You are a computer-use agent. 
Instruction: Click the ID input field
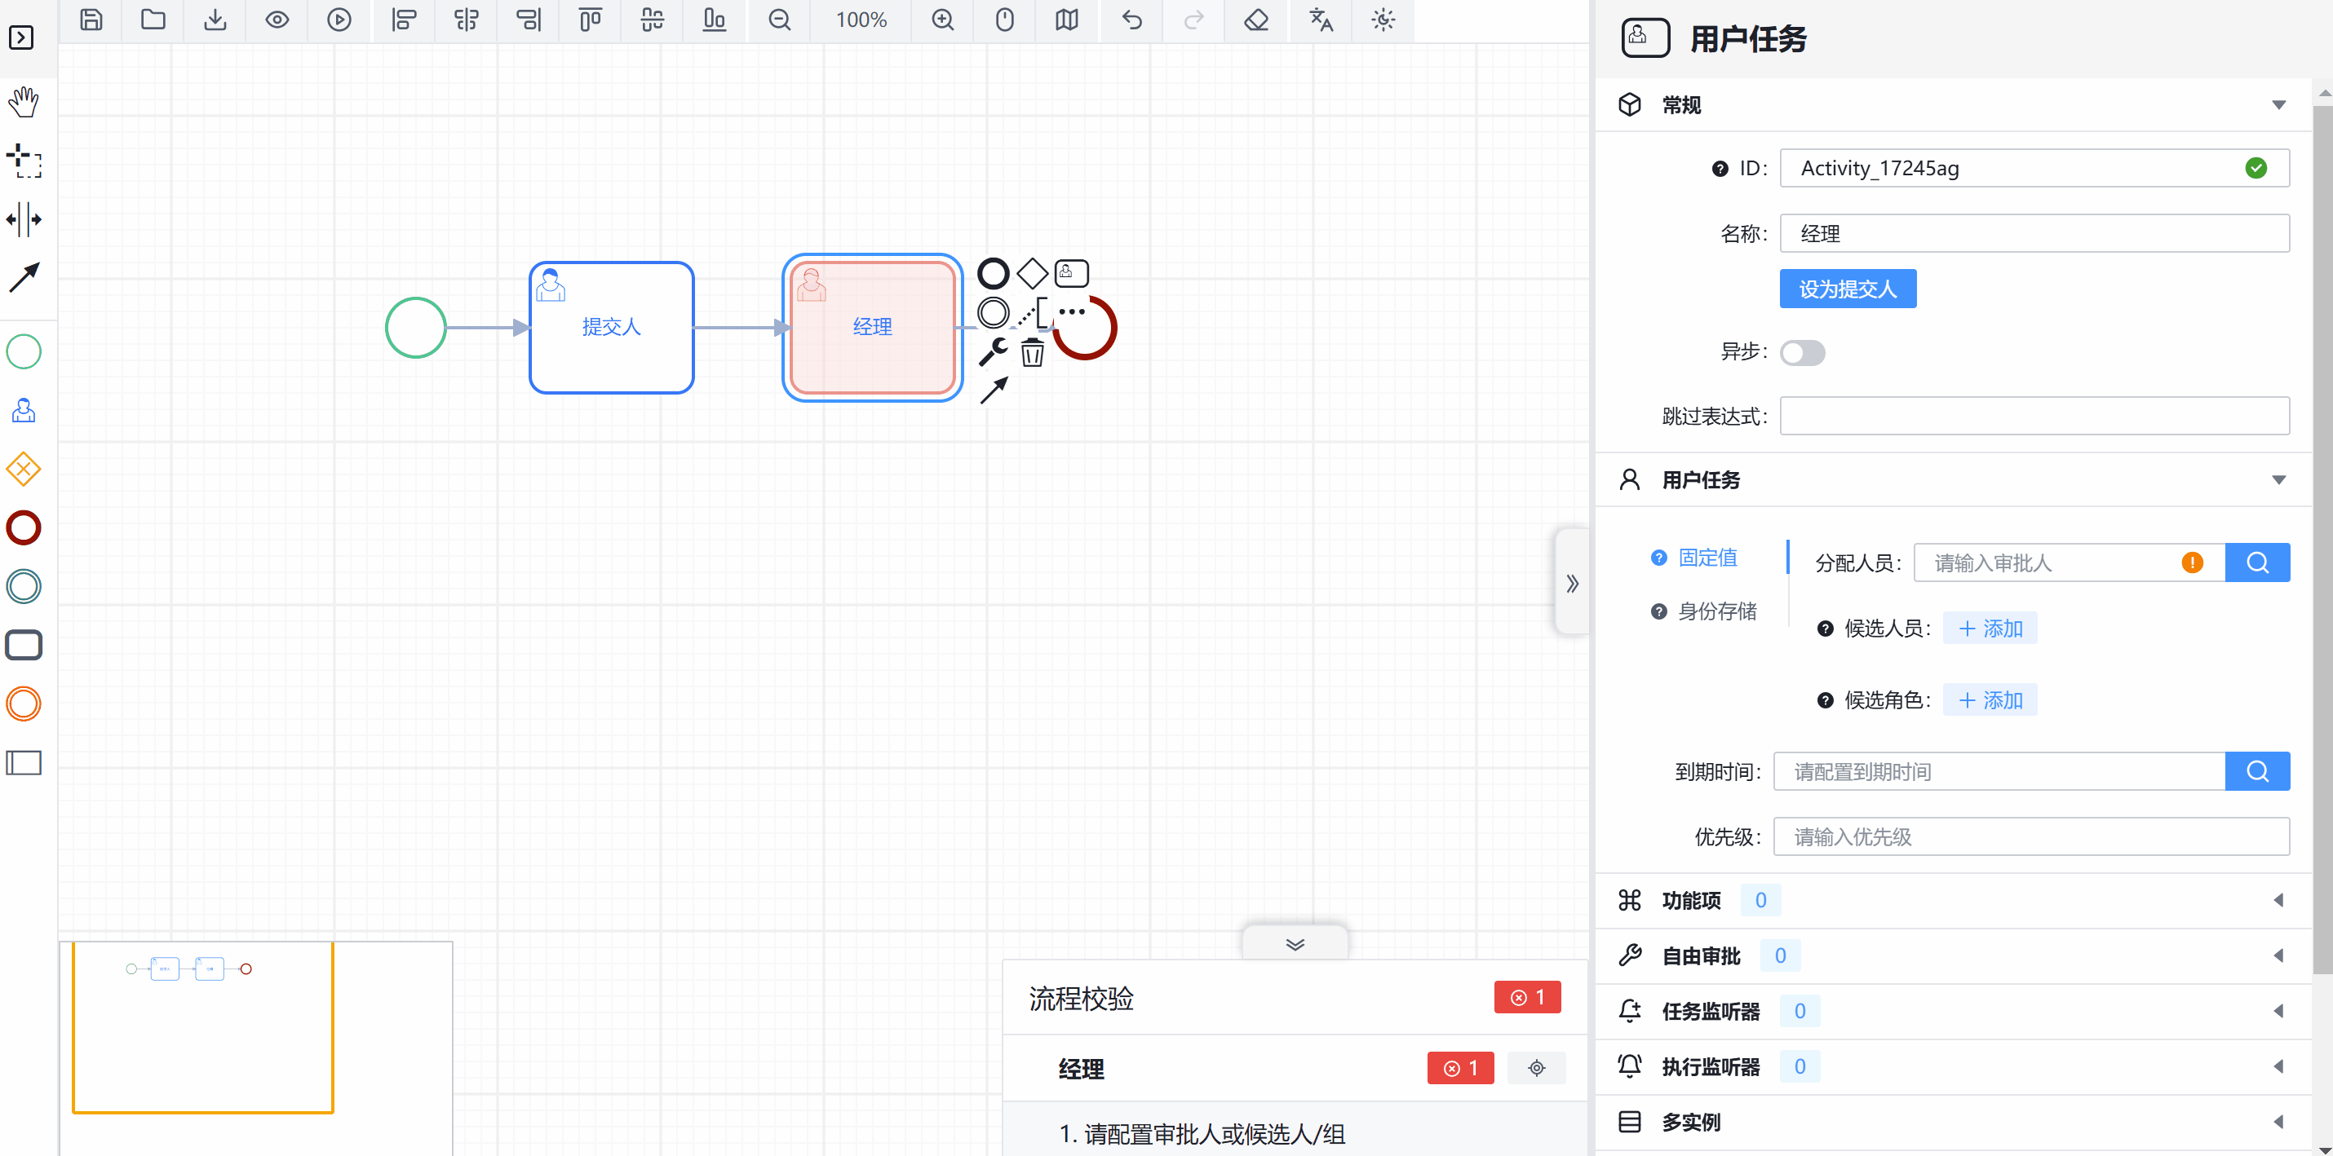coord(2034,169)
